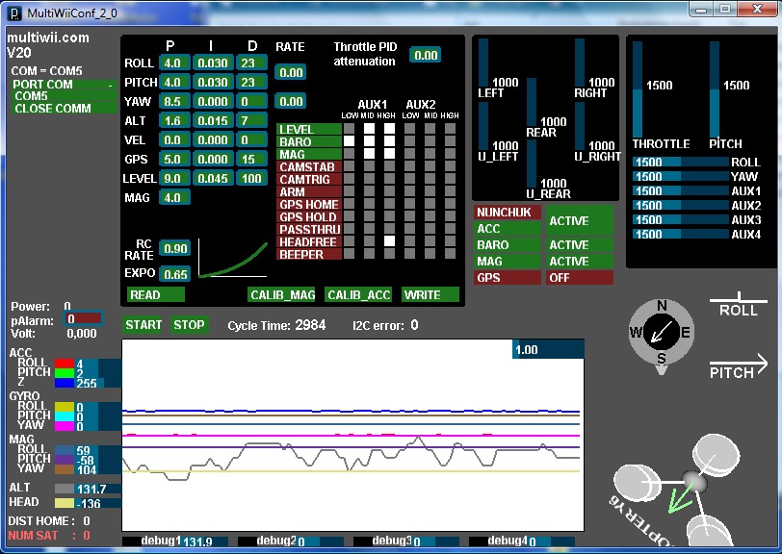The width and height of the screenshot is (782, 554).
Task: Toggle BARO AUX1 LOW checkbox
Action: click(349, 141)
